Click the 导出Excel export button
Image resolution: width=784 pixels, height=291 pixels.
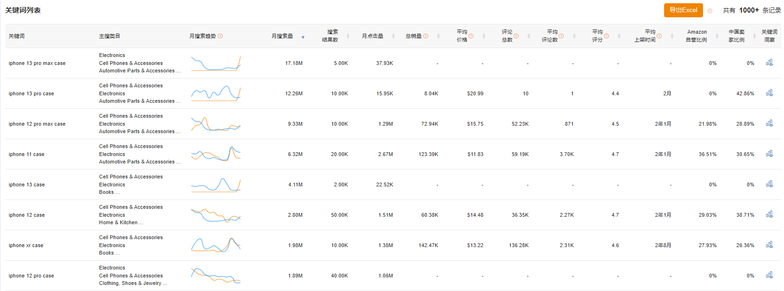(x=683, y=10)
